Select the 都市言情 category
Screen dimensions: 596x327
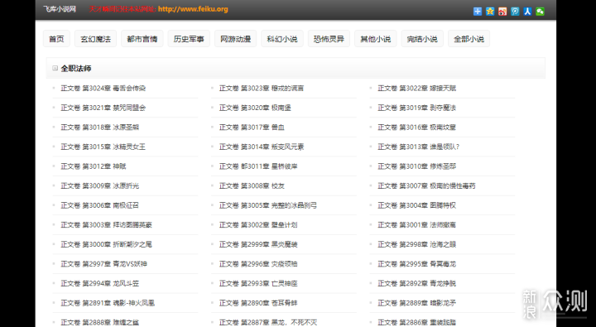[x=142, y=39]
